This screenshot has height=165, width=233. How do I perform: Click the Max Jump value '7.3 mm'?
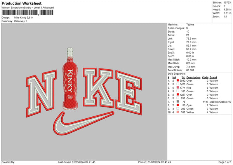tap(191, 67)
